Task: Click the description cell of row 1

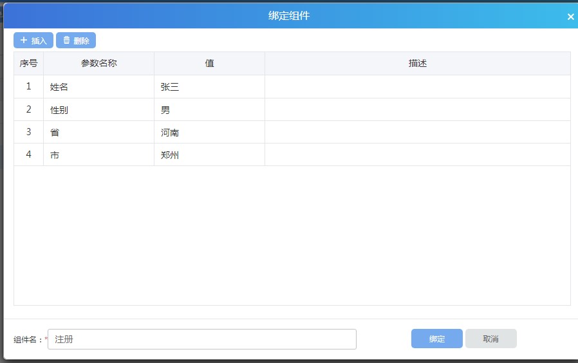Action: click(417, 87)
